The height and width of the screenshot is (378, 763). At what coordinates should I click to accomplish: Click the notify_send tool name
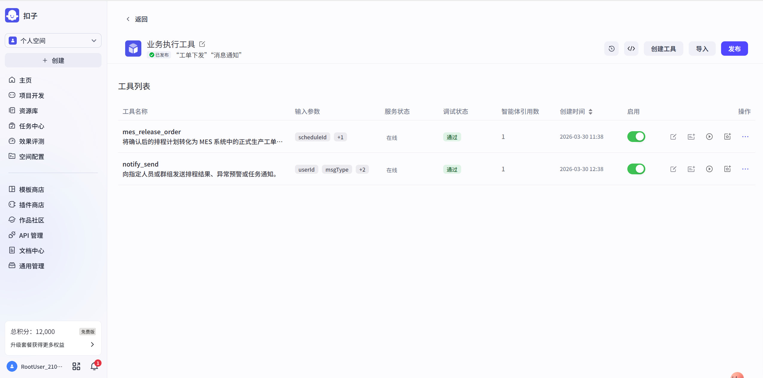[x=140, y=164]
